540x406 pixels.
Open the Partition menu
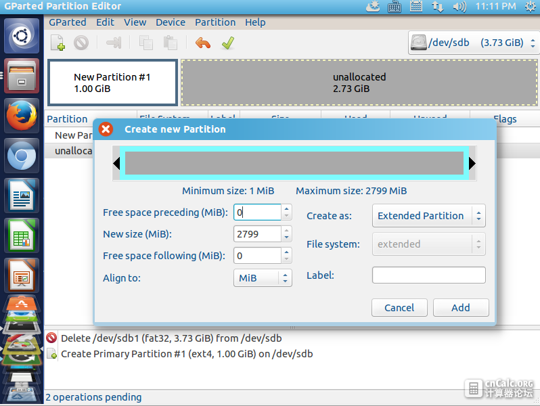(x=215, y=22)
